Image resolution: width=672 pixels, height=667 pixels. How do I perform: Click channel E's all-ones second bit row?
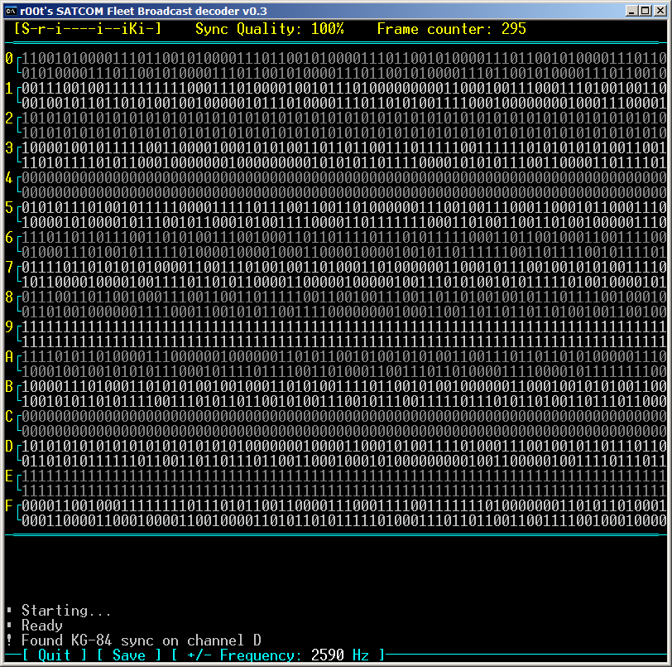click(344, 491)
